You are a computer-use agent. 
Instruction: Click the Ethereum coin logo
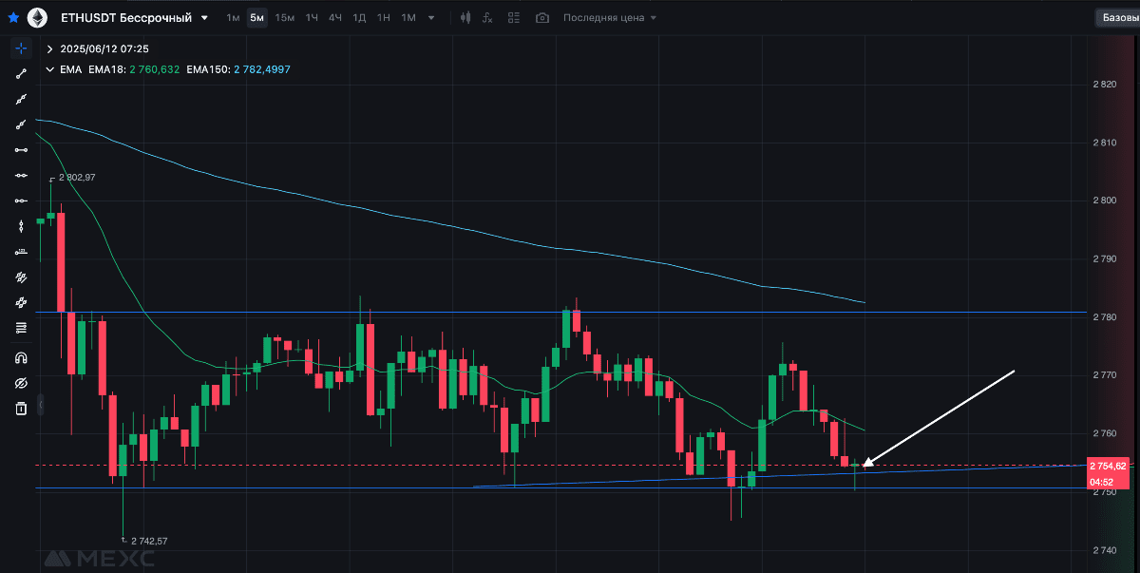(x=38, y=18)
